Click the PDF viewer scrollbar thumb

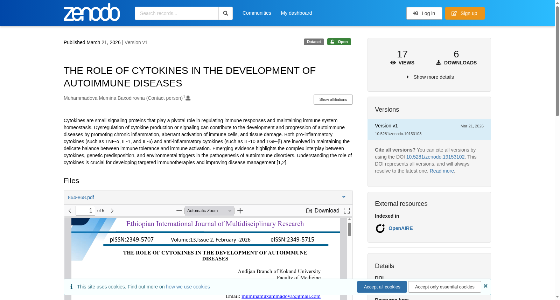pyautogui.click(x=349, y=230)
